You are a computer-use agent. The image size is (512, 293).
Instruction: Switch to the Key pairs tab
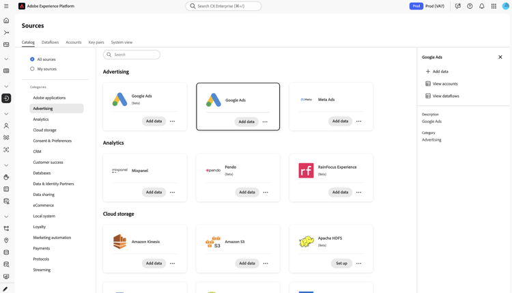(x=96, y=42)
